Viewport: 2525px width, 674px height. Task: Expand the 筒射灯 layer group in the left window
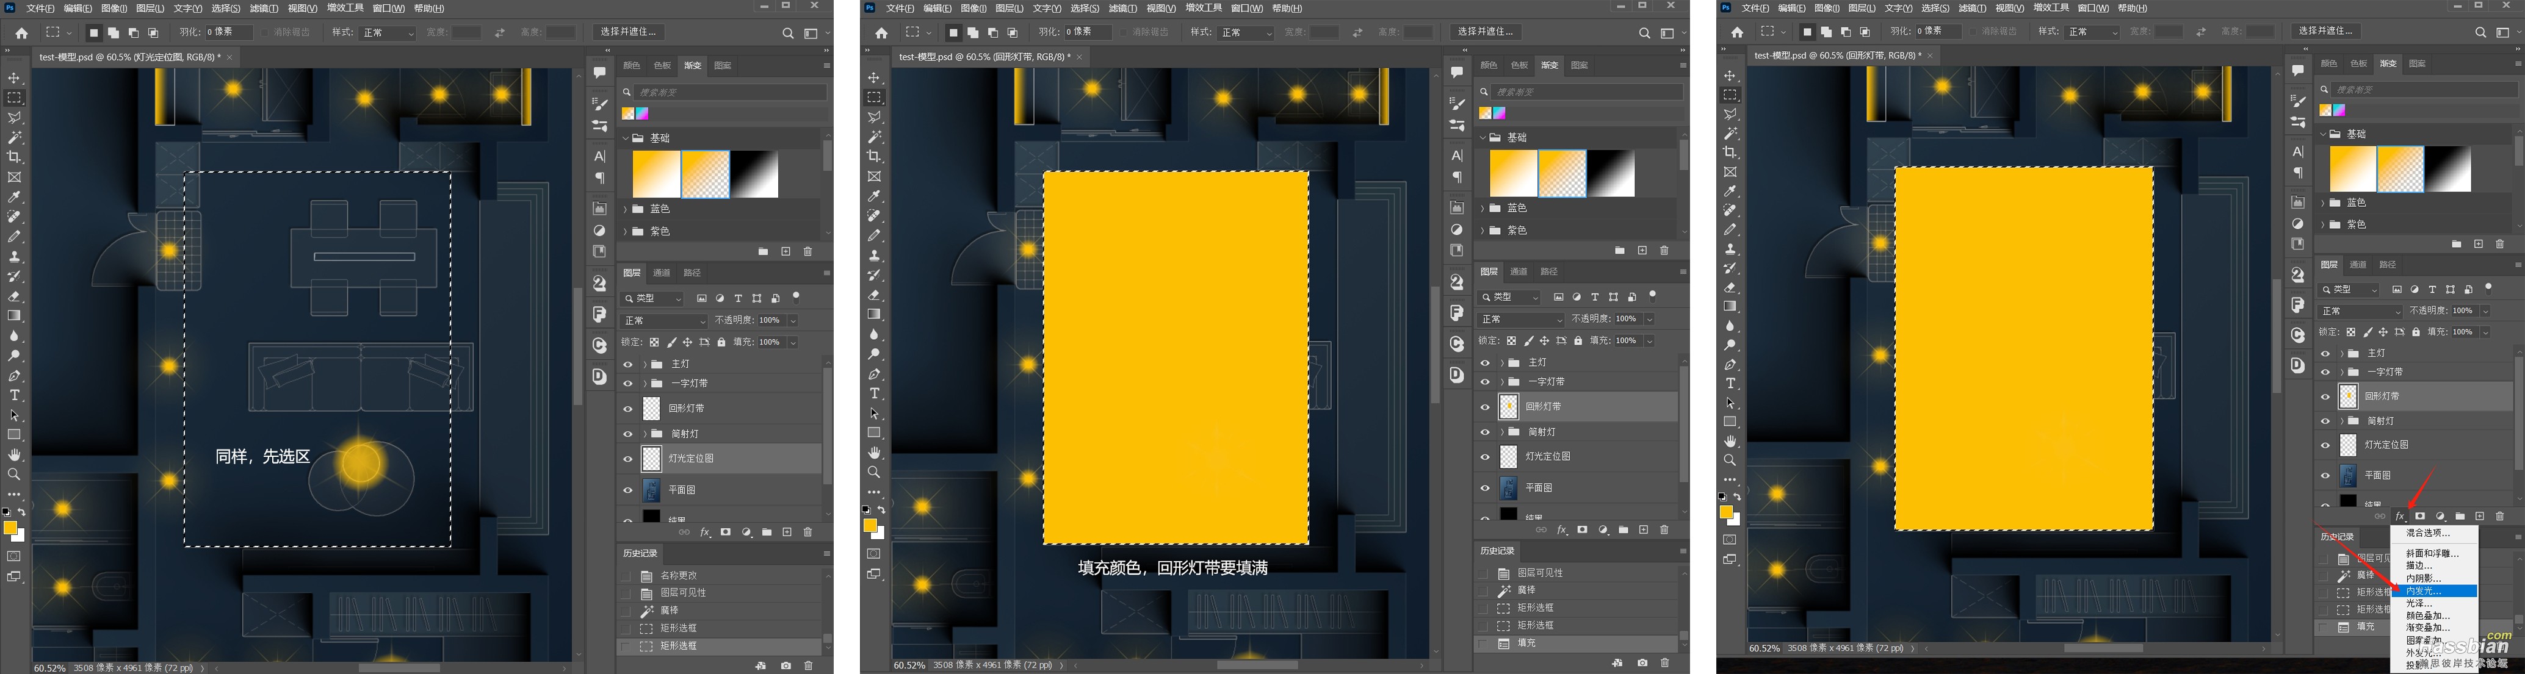tap(645, 433)
